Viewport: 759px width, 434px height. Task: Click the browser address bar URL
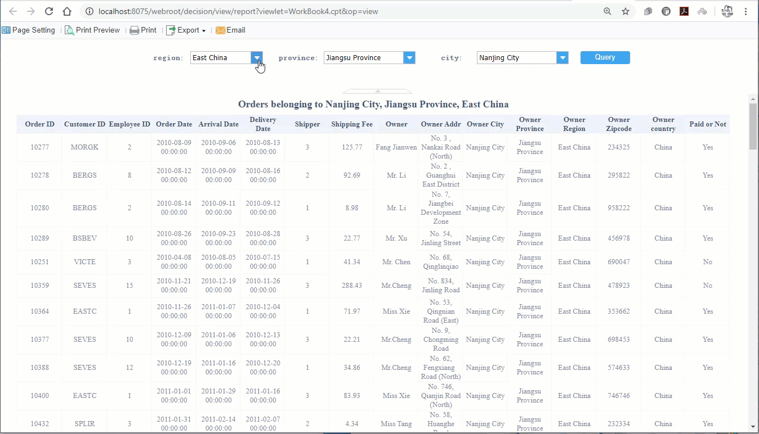click(238, 11)
